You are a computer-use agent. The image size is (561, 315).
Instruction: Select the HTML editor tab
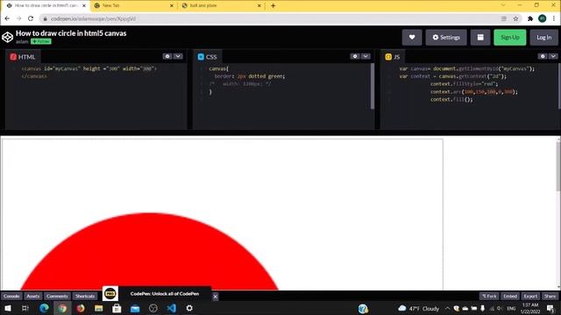23,57
